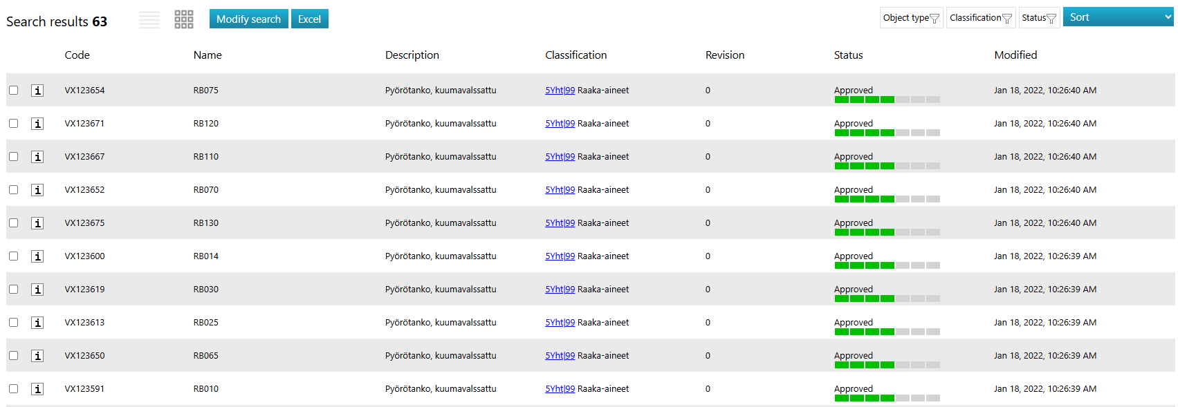Tick the checkbox for VX123675

(13, 223)
